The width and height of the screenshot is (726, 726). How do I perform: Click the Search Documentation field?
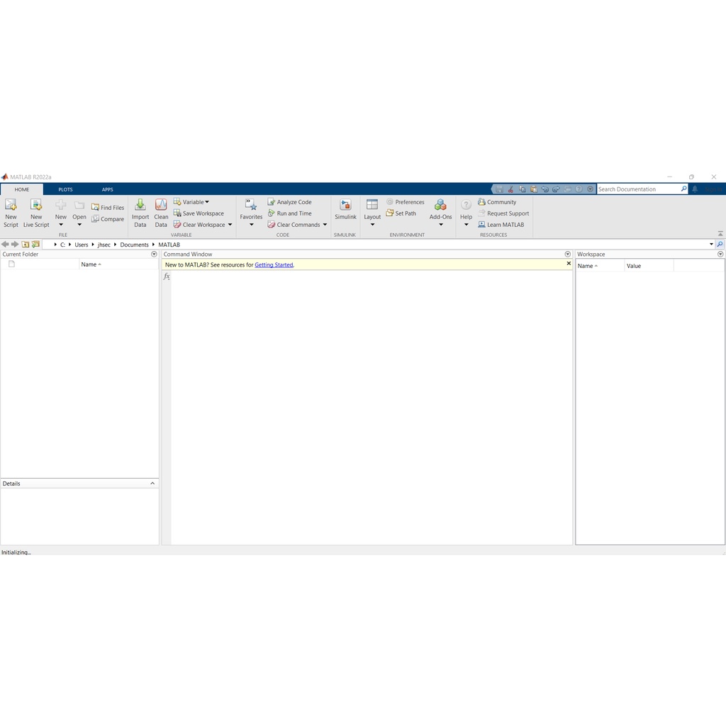(x=638, y=189)
